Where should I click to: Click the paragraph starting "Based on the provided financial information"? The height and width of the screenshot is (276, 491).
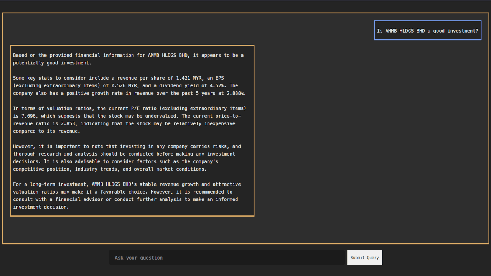coord(129,59)
